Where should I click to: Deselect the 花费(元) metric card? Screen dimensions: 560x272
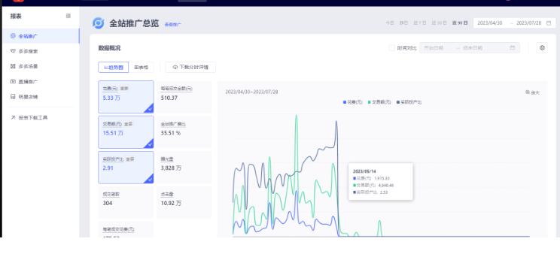tap(126, 97)
